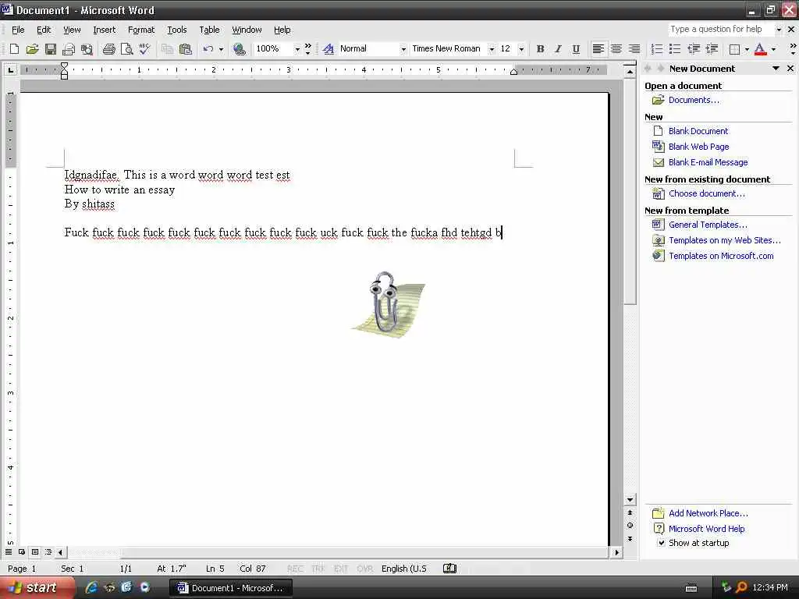Viewport: 799px width, 599px height.
Task: Toggle OVR overtype mode in status bar
Action: (365, 569)
